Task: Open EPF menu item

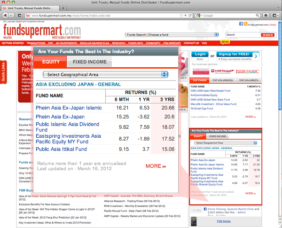Action: click(x=51, y=43)
